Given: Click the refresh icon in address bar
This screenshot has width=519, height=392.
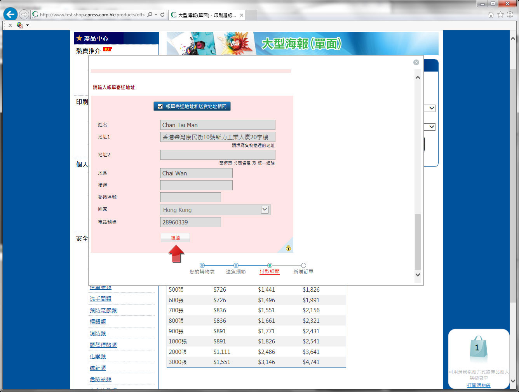Looking at the screenshot, I should tap(162, 15).
